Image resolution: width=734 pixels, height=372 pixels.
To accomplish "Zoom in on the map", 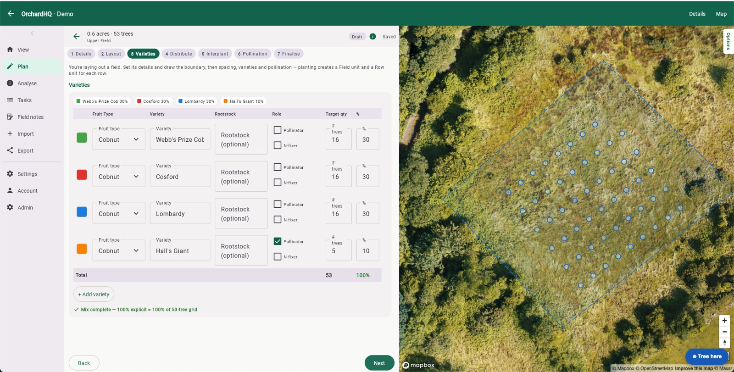I will pos(724,321).
